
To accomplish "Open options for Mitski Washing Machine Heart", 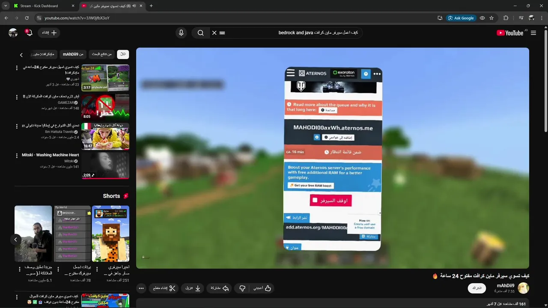I will pyautogui.click(x=17, y=156).
